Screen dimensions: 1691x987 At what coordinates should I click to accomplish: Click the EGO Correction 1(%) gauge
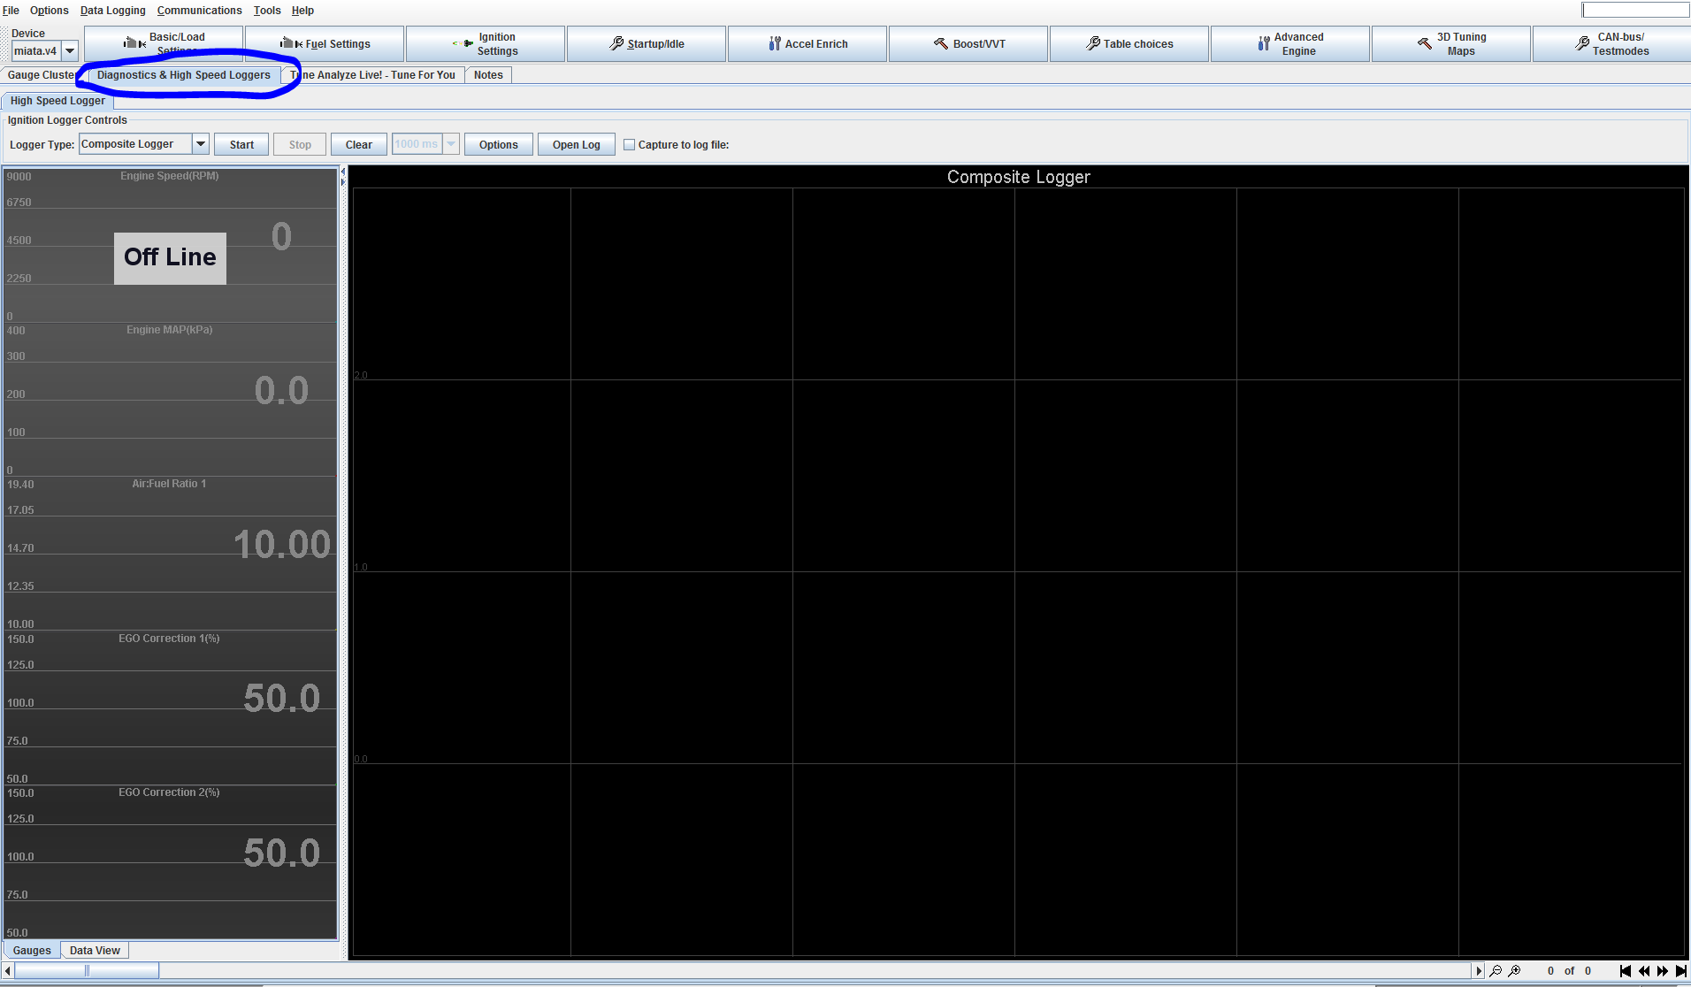point(170,708)
